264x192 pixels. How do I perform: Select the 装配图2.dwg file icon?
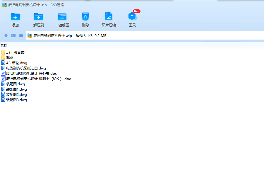[x=3, y=94]
